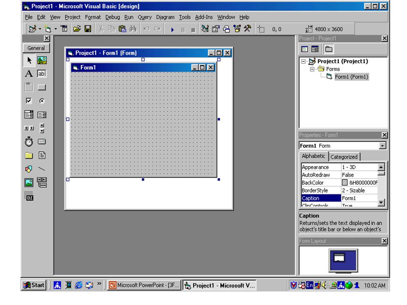The image size is (407, 305).
Task: Open dropdown arrow next to Add Project
Action: [40, 29]
